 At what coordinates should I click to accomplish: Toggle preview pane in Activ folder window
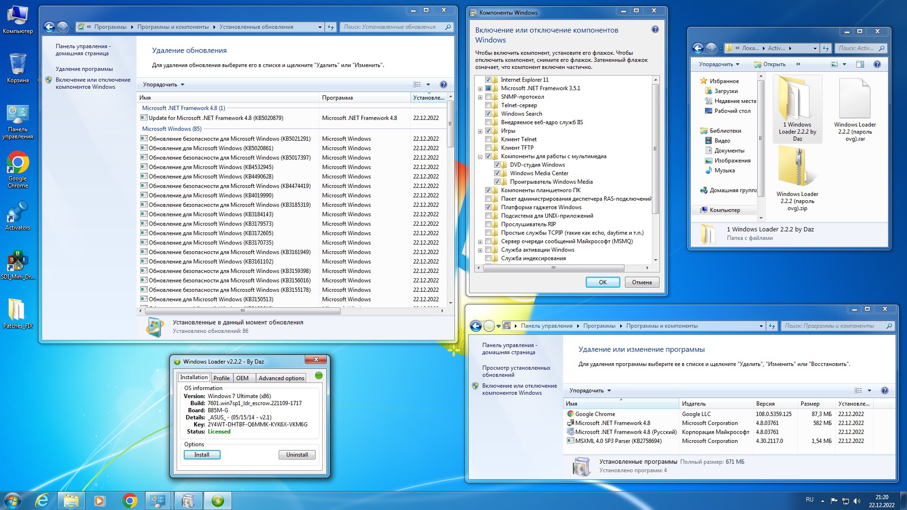click(x=860, y=64)
